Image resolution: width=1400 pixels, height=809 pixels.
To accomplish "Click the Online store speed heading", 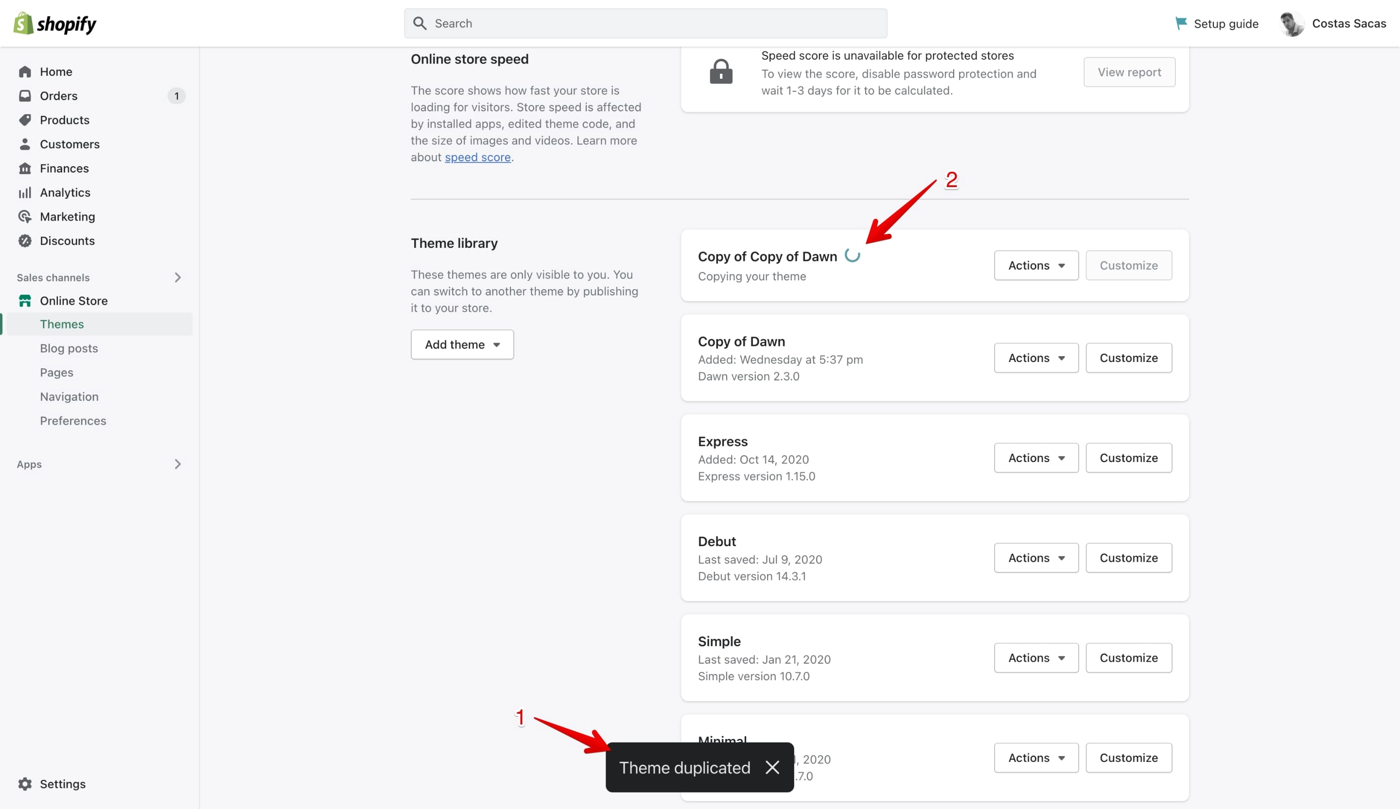I will pyautogui.click(x=470, y=59).
